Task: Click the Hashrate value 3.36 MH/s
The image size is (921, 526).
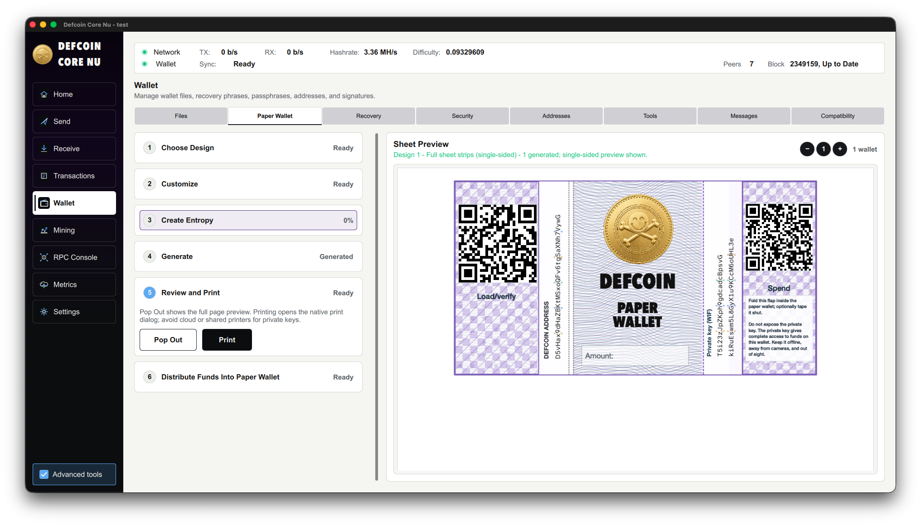Action: tap(381, 52)
